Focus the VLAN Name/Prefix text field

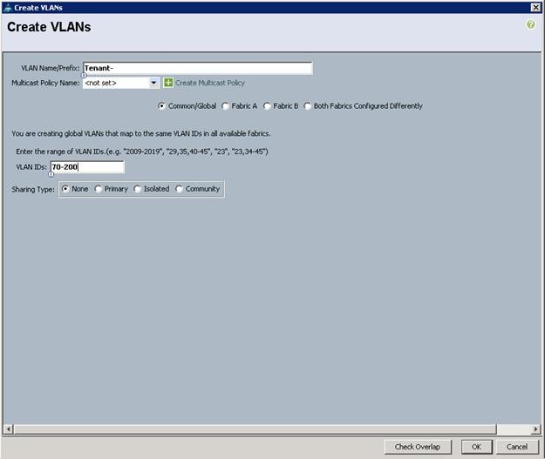197,68
